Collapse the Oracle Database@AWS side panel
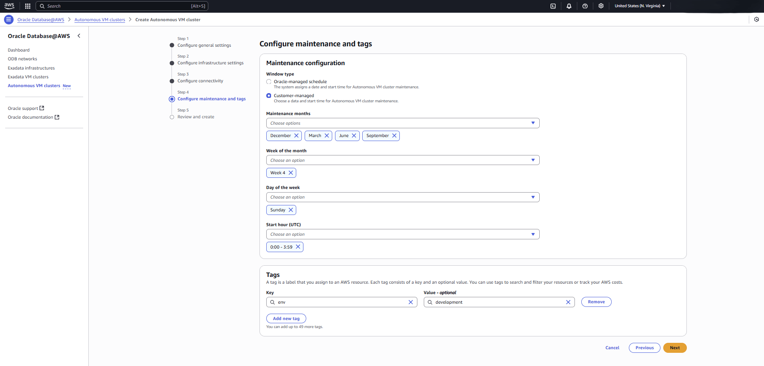This screenshot has width=764, height=366. tap(79, 36)
